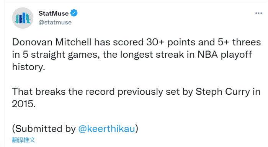Screen dimensions: 268x147
Task: Open the StatMuse profile avatar
Action: pyautogui.click(x=23, y=18)
